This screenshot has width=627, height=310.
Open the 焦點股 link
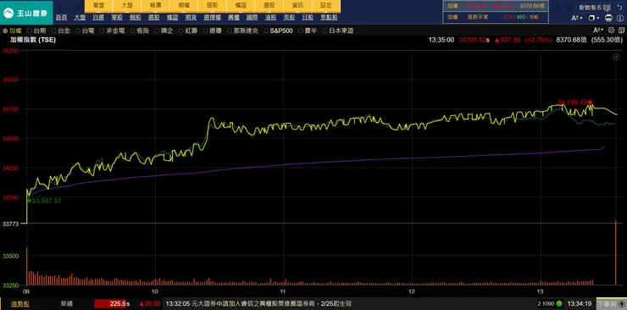329,18
